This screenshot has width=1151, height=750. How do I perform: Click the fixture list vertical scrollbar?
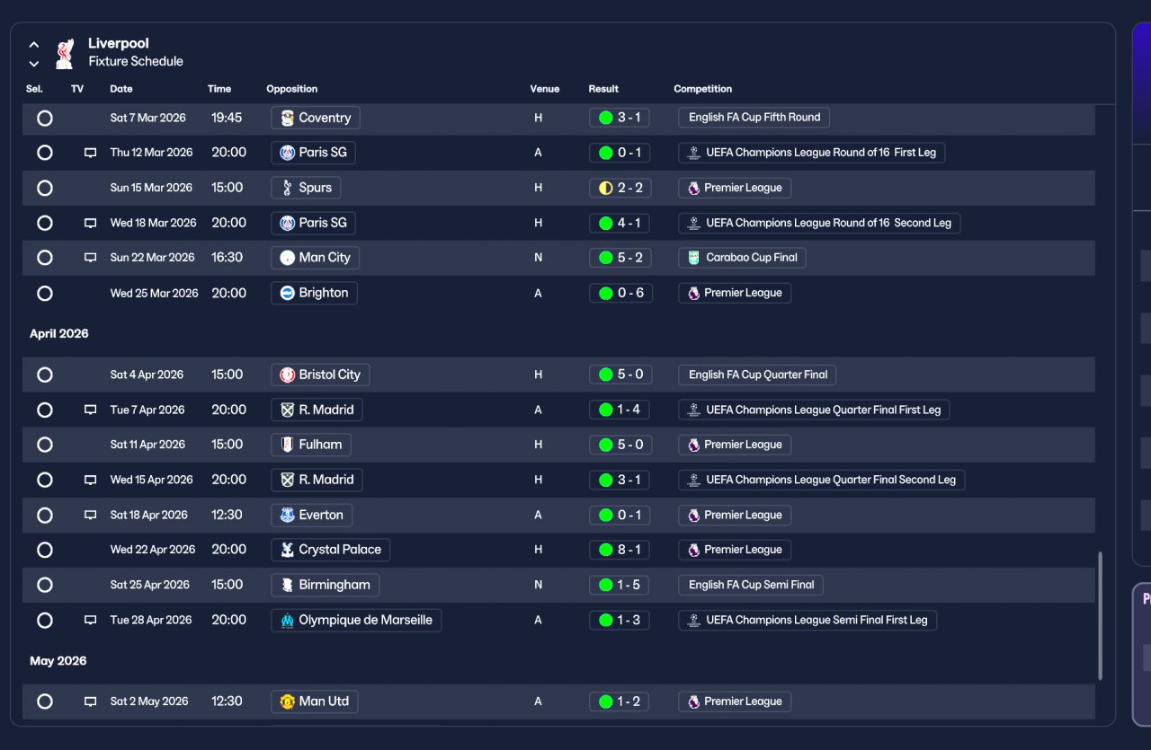click(x=1101, y=615)
